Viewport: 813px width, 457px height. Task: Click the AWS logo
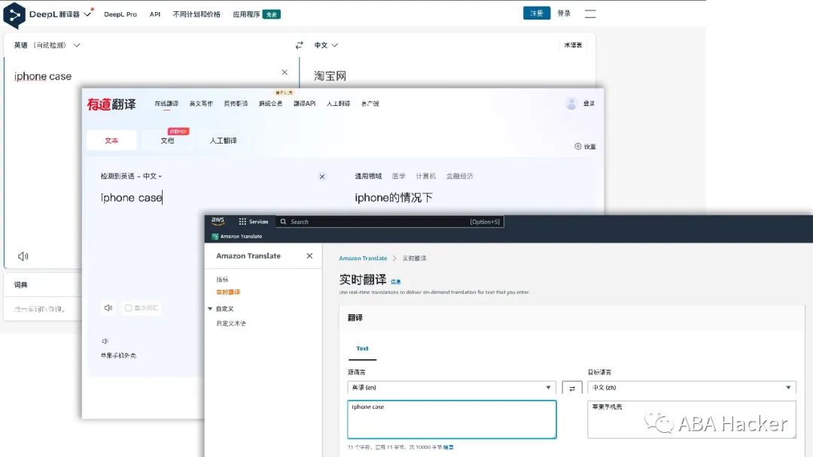pos(218,221)
